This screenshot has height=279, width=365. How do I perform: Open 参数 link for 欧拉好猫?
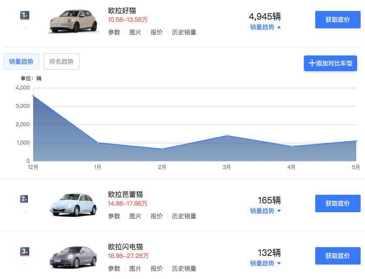point(114,32)
